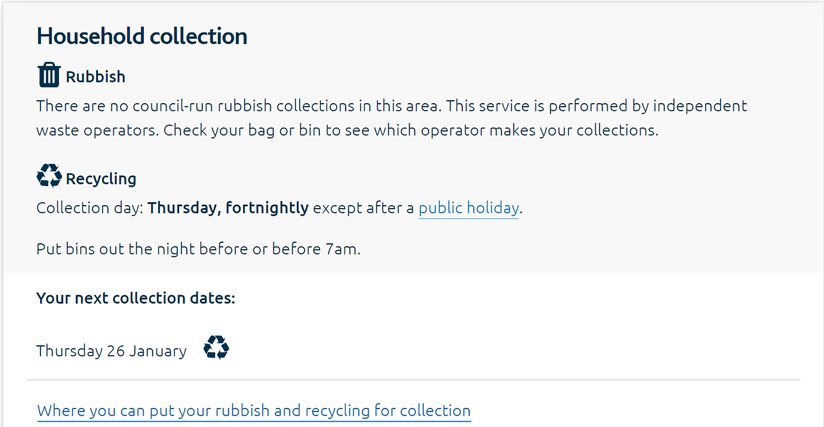Select the Rubbish section heading

(x=96, y=76)
